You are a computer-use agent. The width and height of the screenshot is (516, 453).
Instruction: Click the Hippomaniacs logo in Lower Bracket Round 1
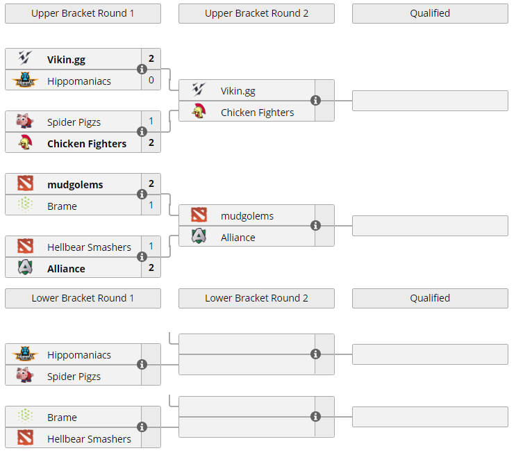[25, 354]
